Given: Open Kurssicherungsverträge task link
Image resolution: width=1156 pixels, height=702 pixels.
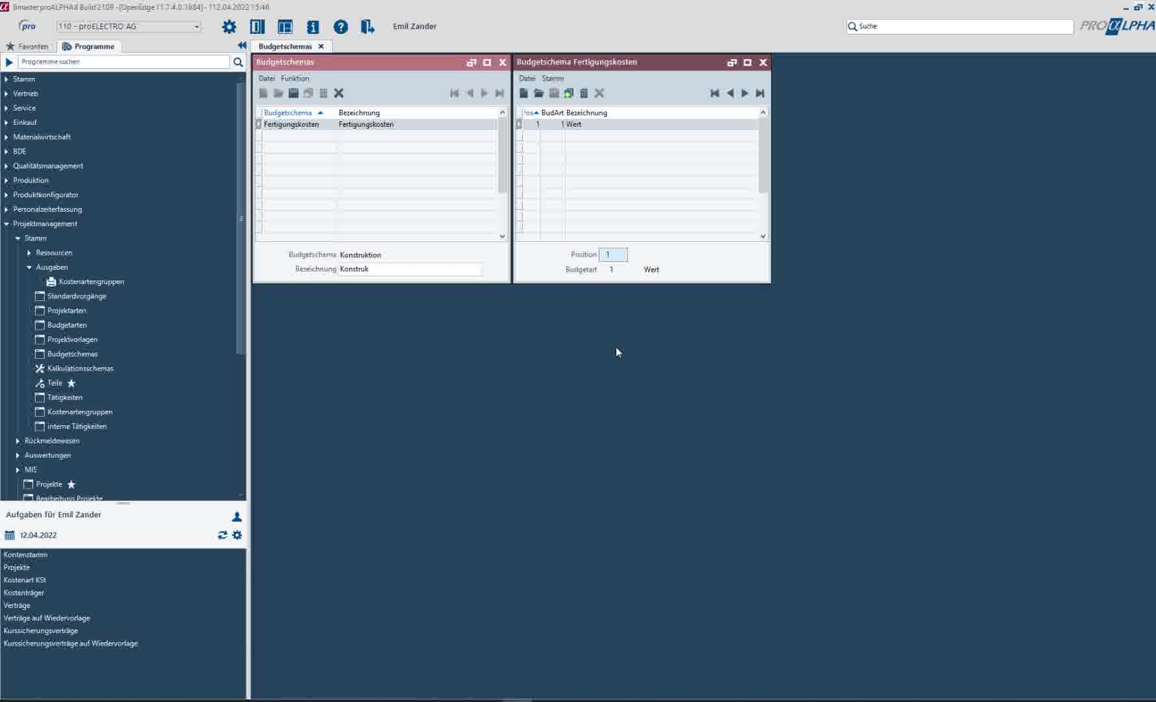Looking at the screenshot, I should tap(40, 630).
